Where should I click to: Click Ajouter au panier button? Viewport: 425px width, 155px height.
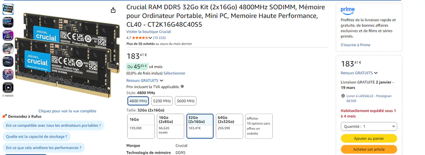click(x=369, y=138)
